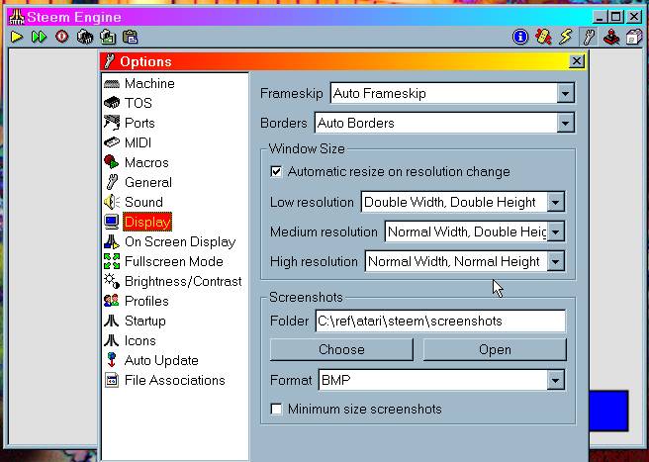Click the red reset icon
Image resolution: width=649 pixels, height=462 pixels.
pos(62,38)
